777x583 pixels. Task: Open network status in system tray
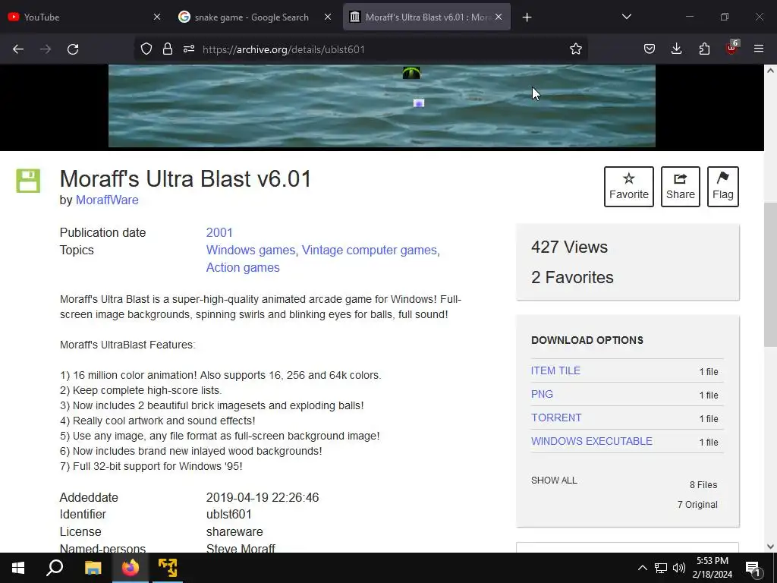tap(661, 568)
